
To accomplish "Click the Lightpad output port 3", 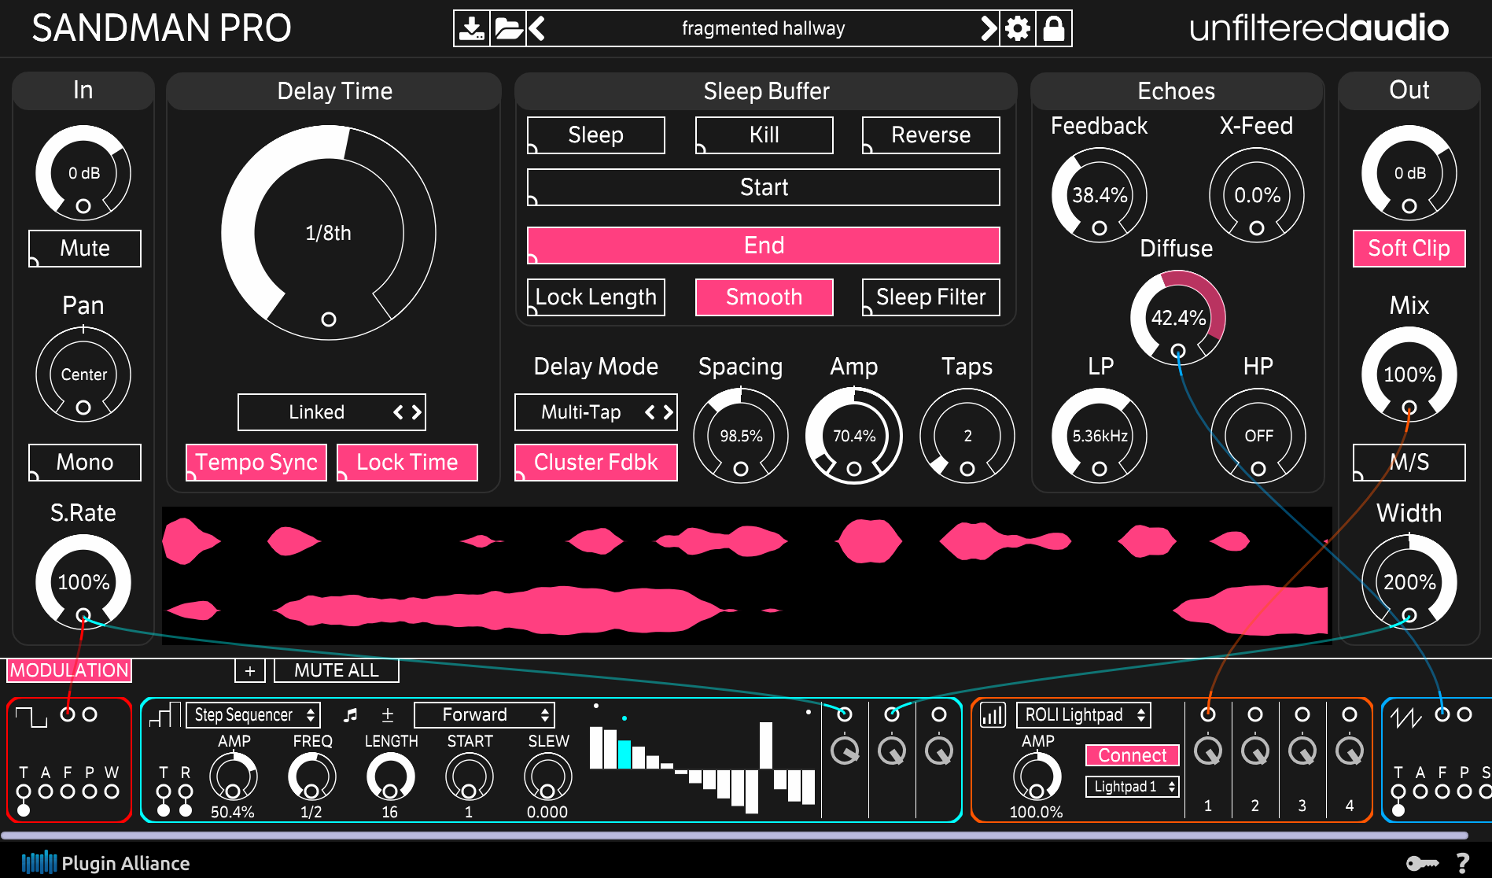I will coord(1302,714).
